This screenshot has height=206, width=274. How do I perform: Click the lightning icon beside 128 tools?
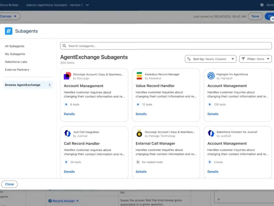(x=210, y=104)
